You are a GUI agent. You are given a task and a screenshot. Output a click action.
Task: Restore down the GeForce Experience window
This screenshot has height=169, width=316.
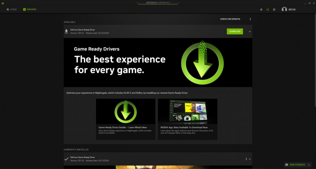click(310, 3)
